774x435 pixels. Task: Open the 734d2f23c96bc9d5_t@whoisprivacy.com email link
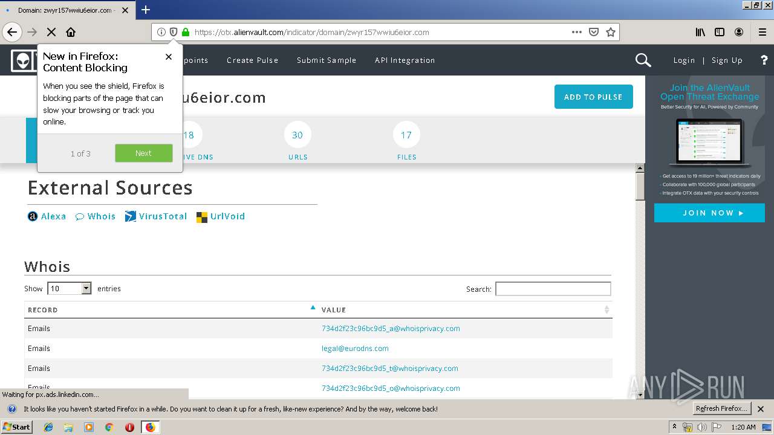point(390,369)
